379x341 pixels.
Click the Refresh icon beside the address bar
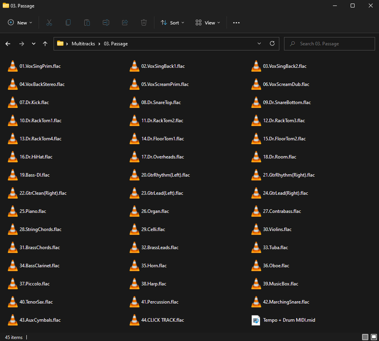point(272,43)
